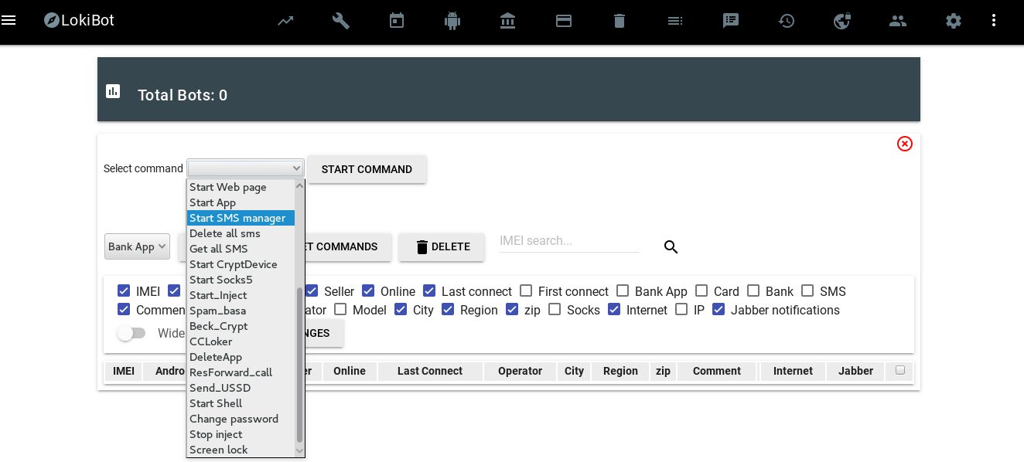Image resolution: width=1024 pixels, height=462 pixels.
Task: Open the chat message icon
Action: click(x=731, y=22)
